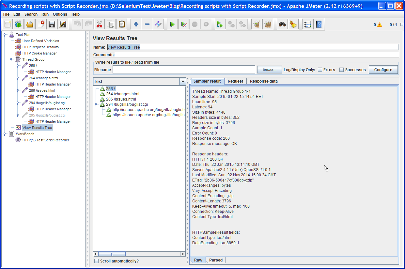The width and height of the screenshot is (405, 269).
Task: Click the Toggle enable/disable icon
Action: [x=158, y=24]
